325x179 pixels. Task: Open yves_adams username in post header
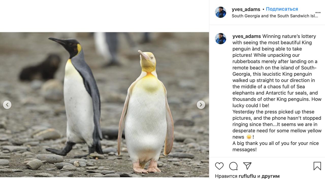[246, 9]
